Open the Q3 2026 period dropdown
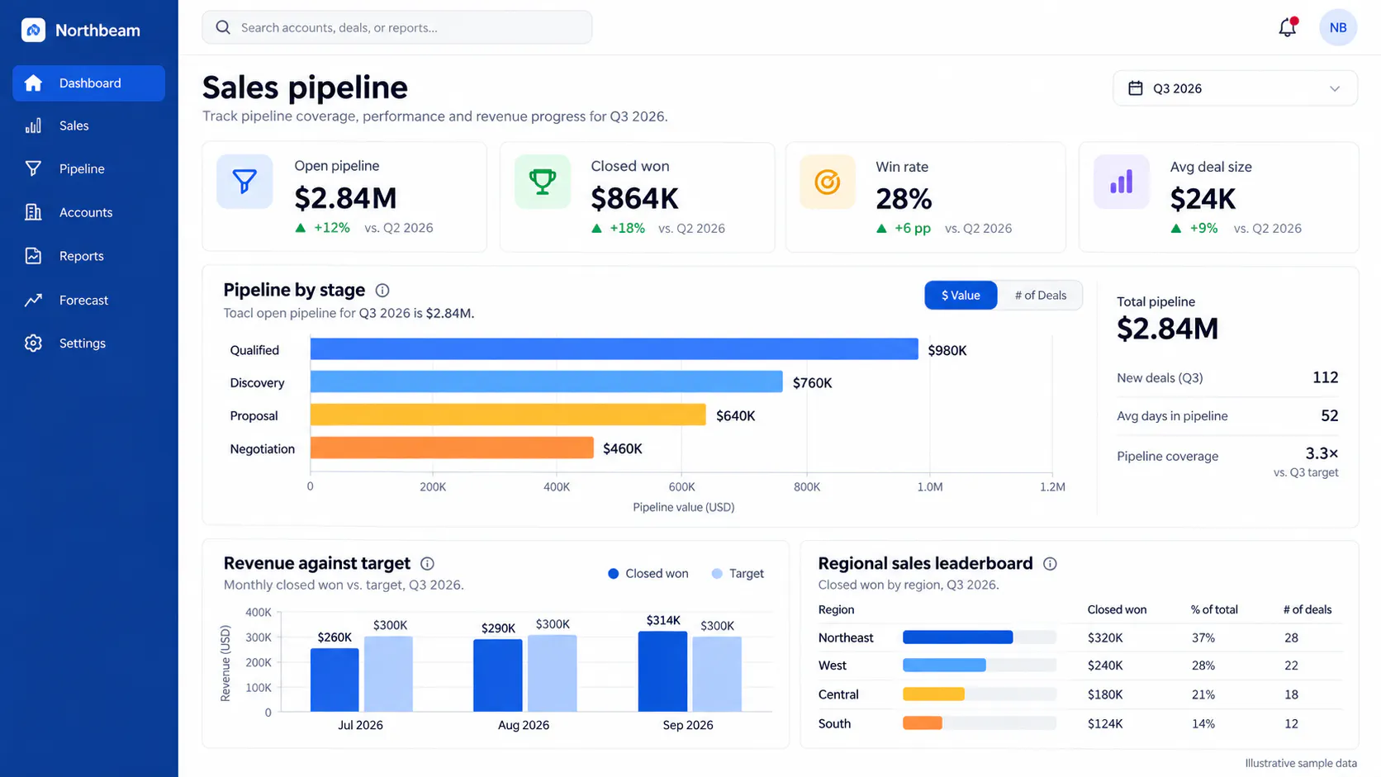 (x=1235, y=88)
